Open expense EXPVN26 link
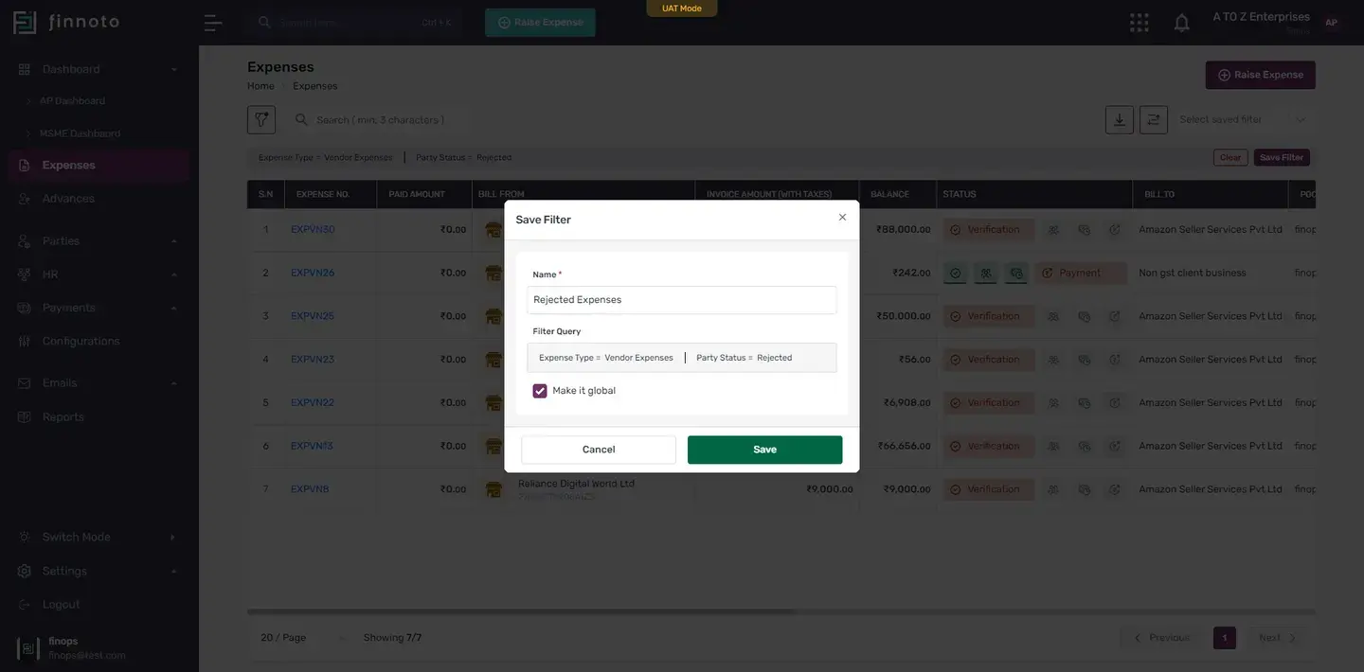 click(313, 273)
